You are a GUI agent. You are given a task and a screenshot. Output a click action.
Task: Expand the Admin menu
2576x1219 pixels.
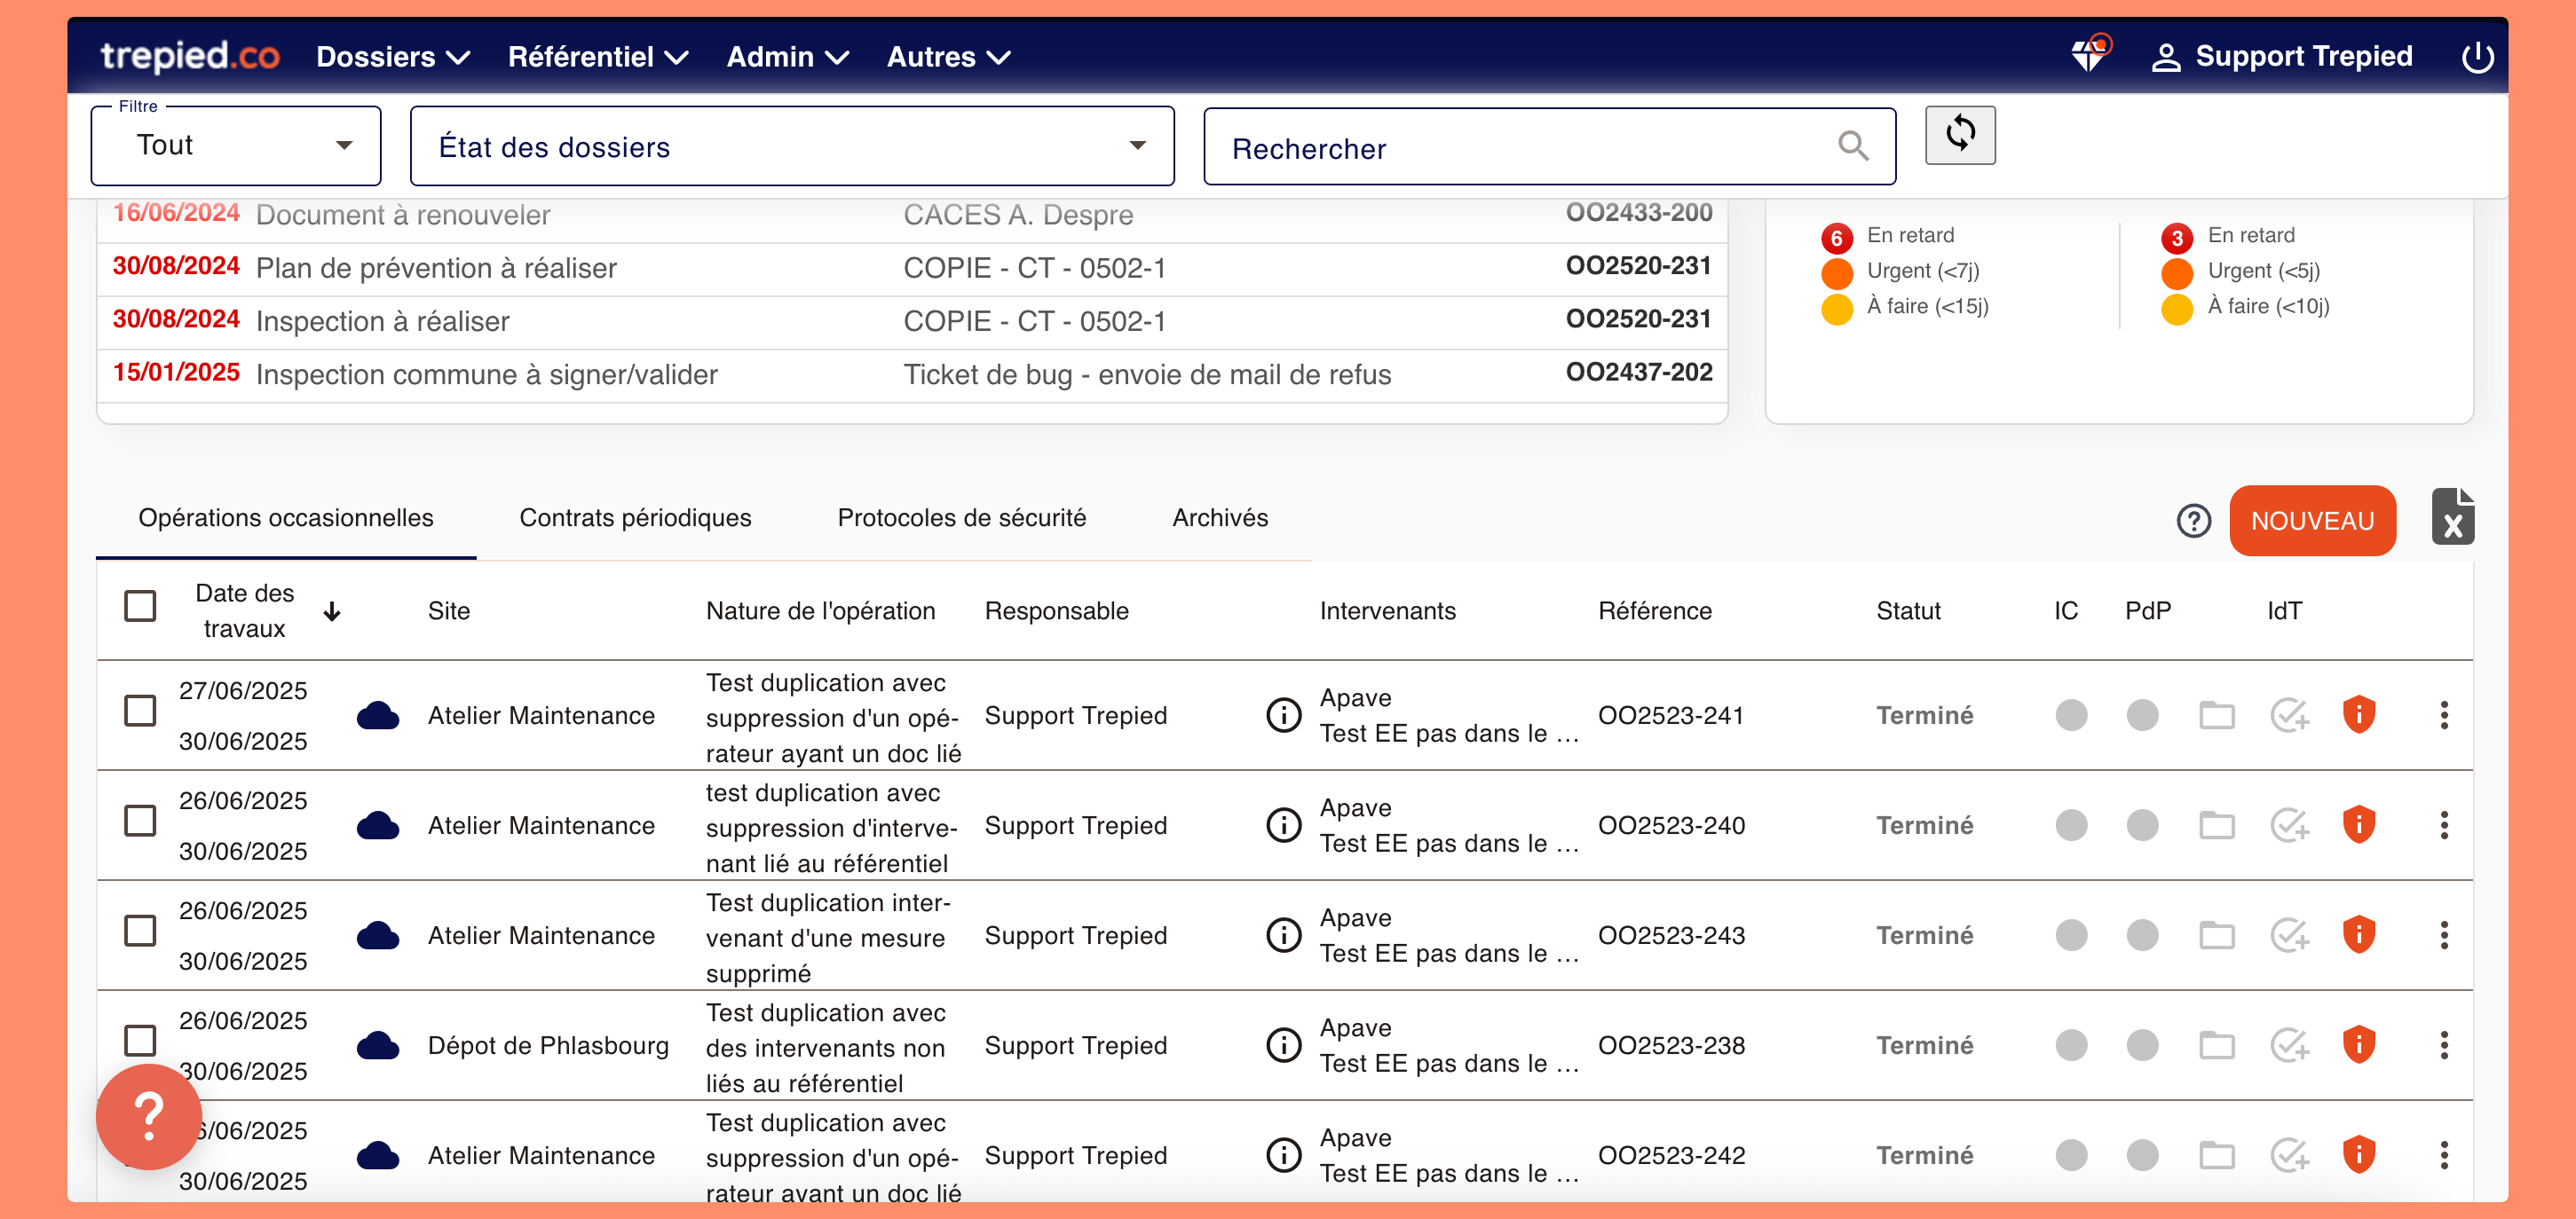click(787, 57)
